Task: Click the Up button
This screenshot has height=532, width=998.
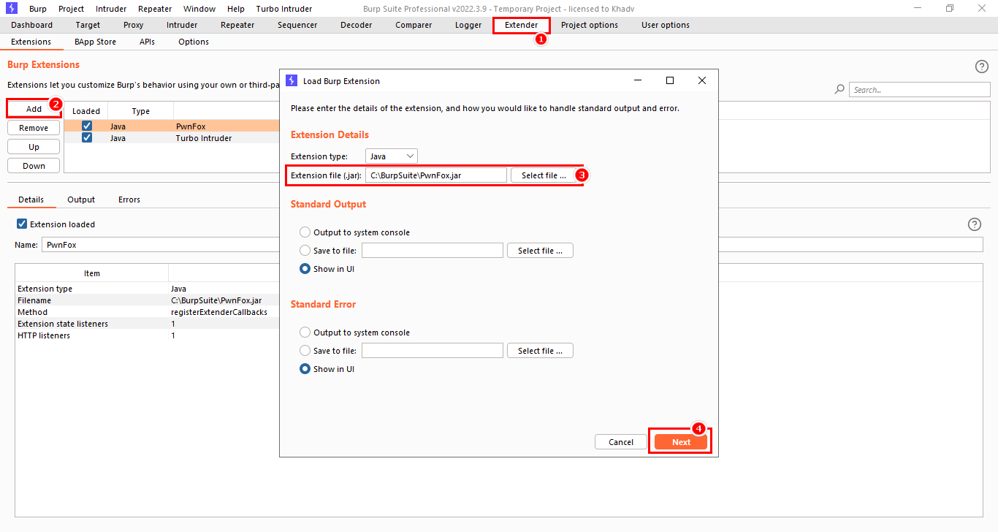Action: click(34, 147)
